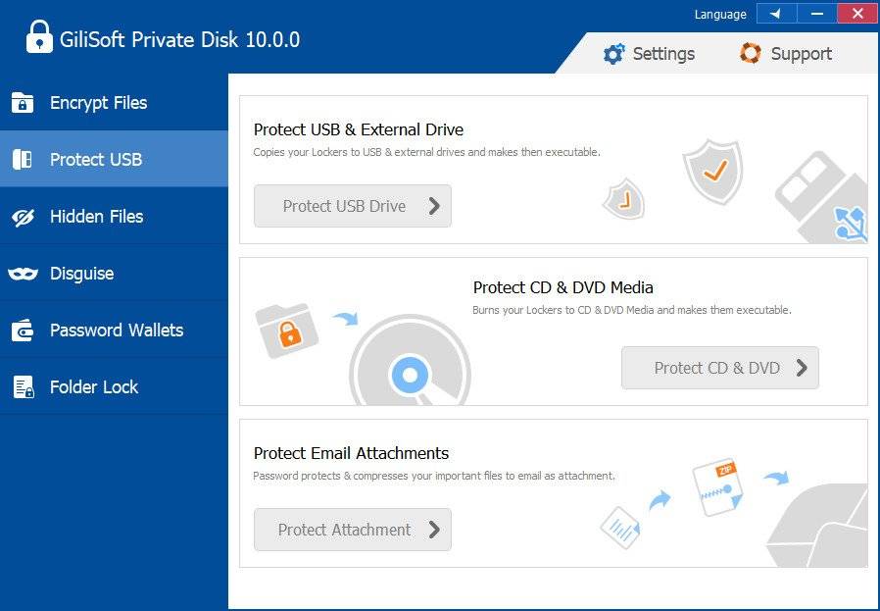Image resolution: width=880 pixels, height=611 pixels.
Task: Switch to Password Wallets
Action: [114, 331]
